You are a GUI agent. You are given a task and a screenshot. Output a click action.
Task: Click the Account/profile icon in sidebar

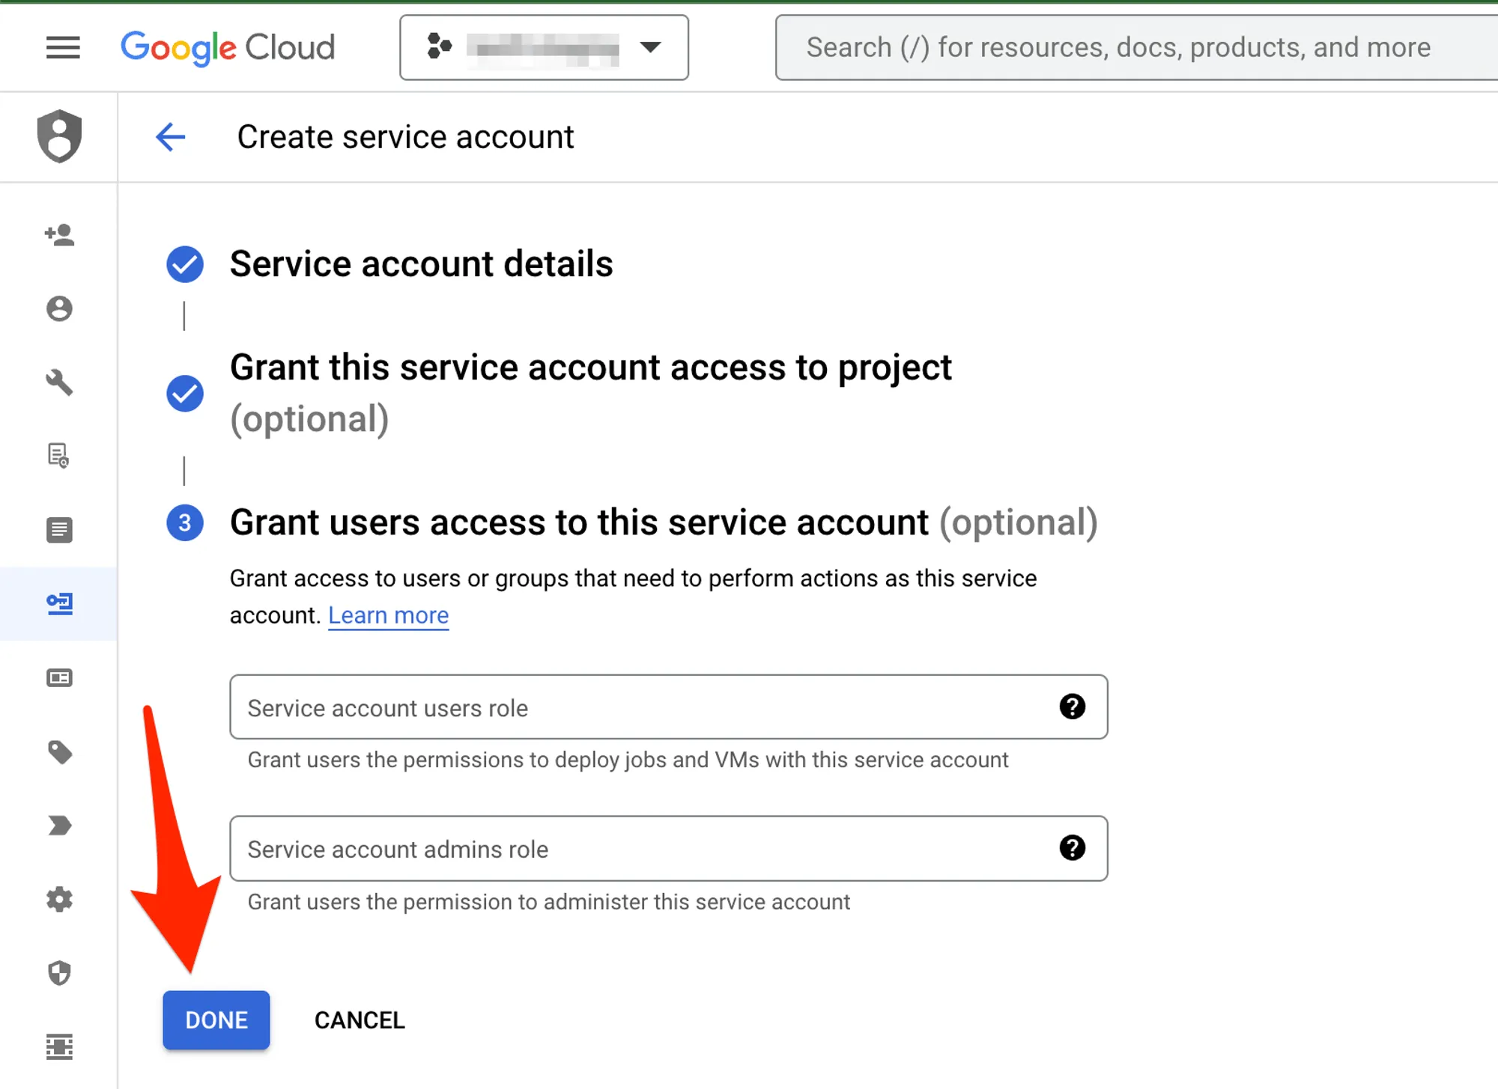pyautogui.click(x=58, y=308)
